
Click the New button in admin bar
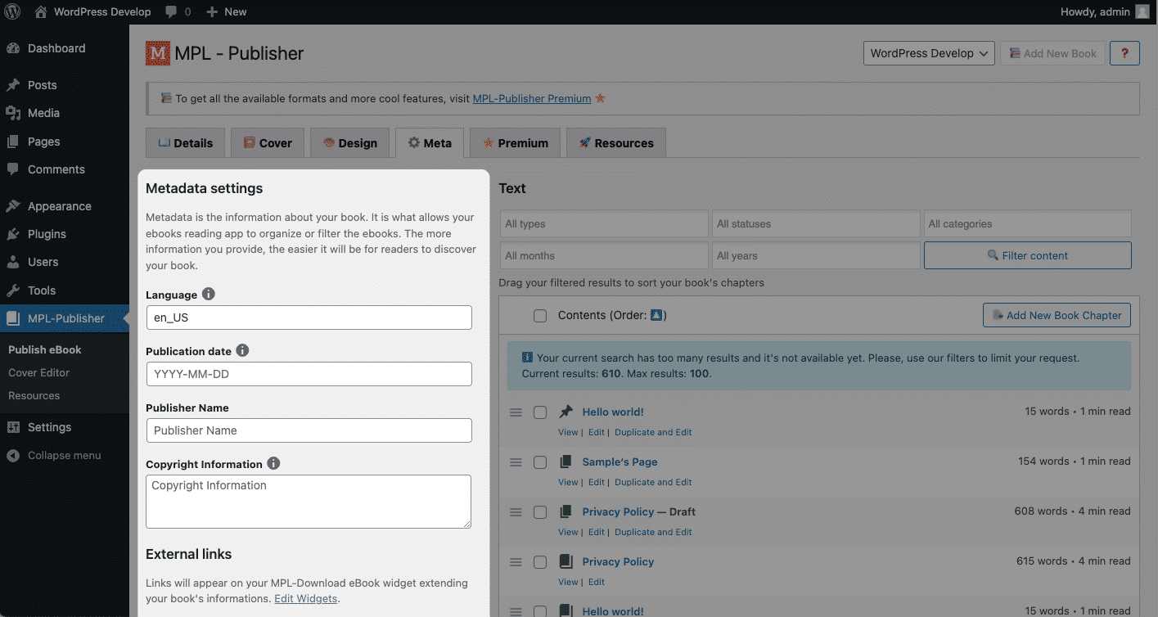(x=227, y=11)
